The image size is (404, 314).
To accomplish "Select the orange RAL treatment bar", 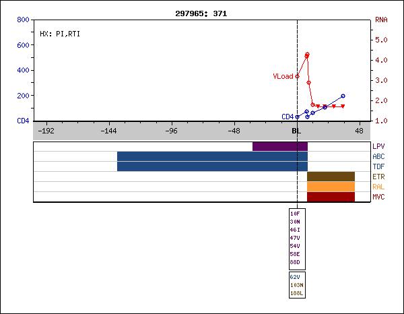I will (331, 187).
